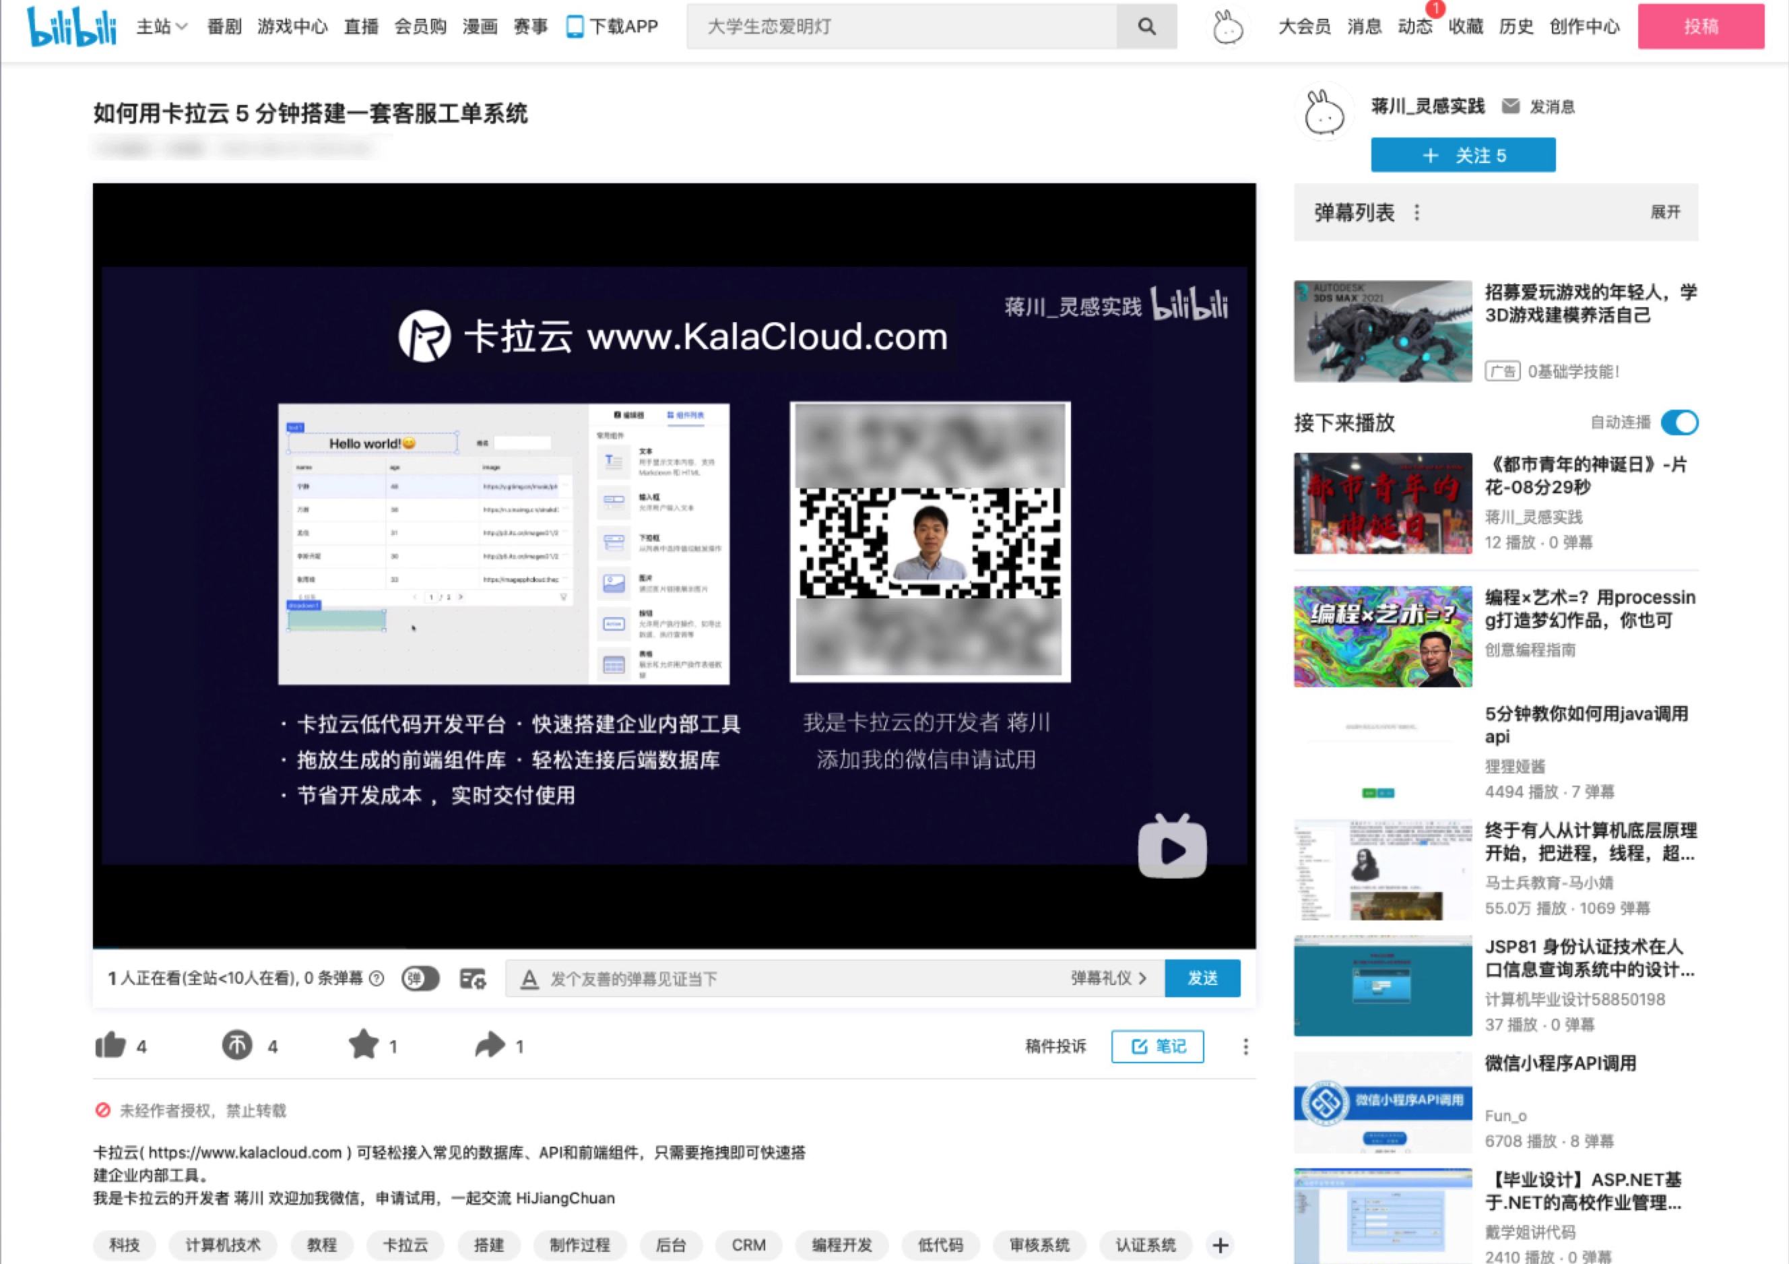Toggle the danmaku 弹 switch
Image resolution: width=1789 pixels, height=1264 pixels.
point(421,979)
